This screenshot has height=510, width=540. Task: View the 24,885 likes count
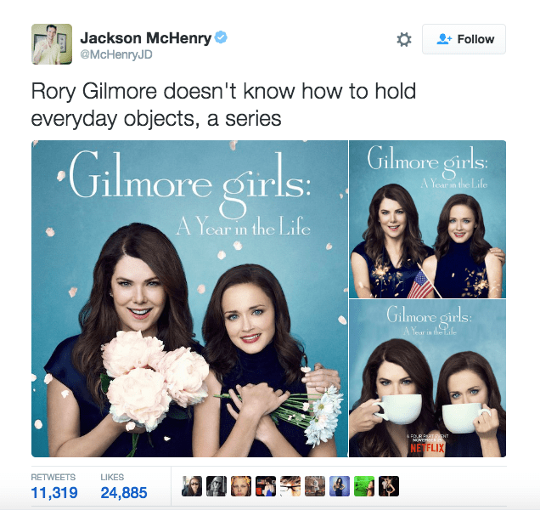pos(124,492)
